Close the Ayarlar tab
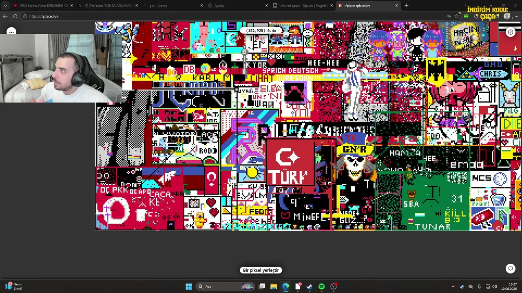 [267, 6]
